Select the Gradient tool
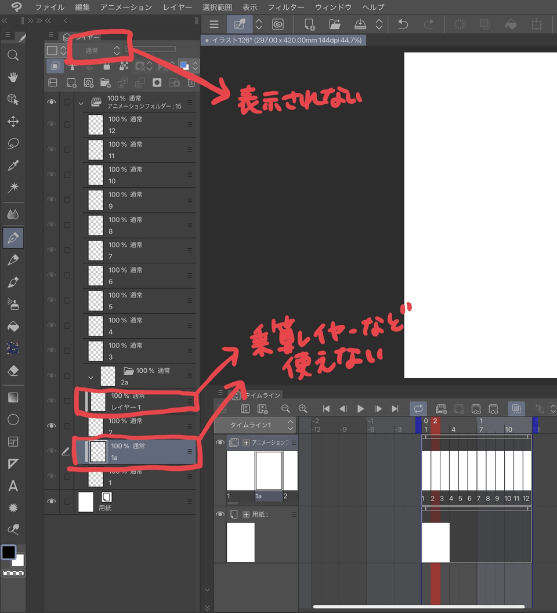This screenshot has width=557, height=613. [x=13, y=397]
